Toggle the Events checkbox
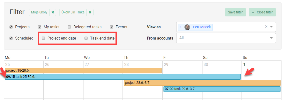 pyautogui.click(x=111, y=27)
